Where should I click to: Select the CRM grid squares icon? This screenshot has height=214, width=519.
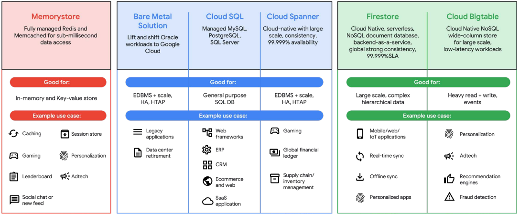(207, 165)
